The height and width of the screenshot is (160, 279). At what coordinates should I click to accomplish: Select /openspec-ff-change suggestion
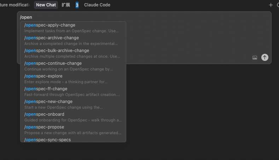coord(73,92)
